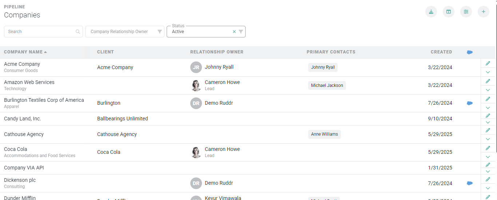Click Company VIA API name
The image size is (497, 200).
click(24, 168)
